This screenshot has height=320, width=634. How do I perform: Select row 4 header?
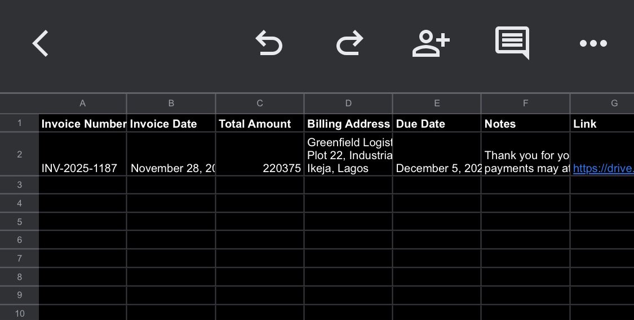tap(19, 204)
